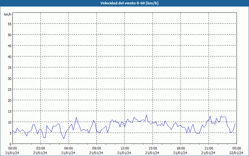This screenshot has width=249, height=156.
Task: Click the y-axis value 15
Action: tap(10, 111)
